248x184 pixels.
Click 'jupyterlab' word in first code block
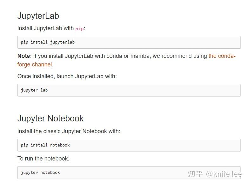[62, 42]
